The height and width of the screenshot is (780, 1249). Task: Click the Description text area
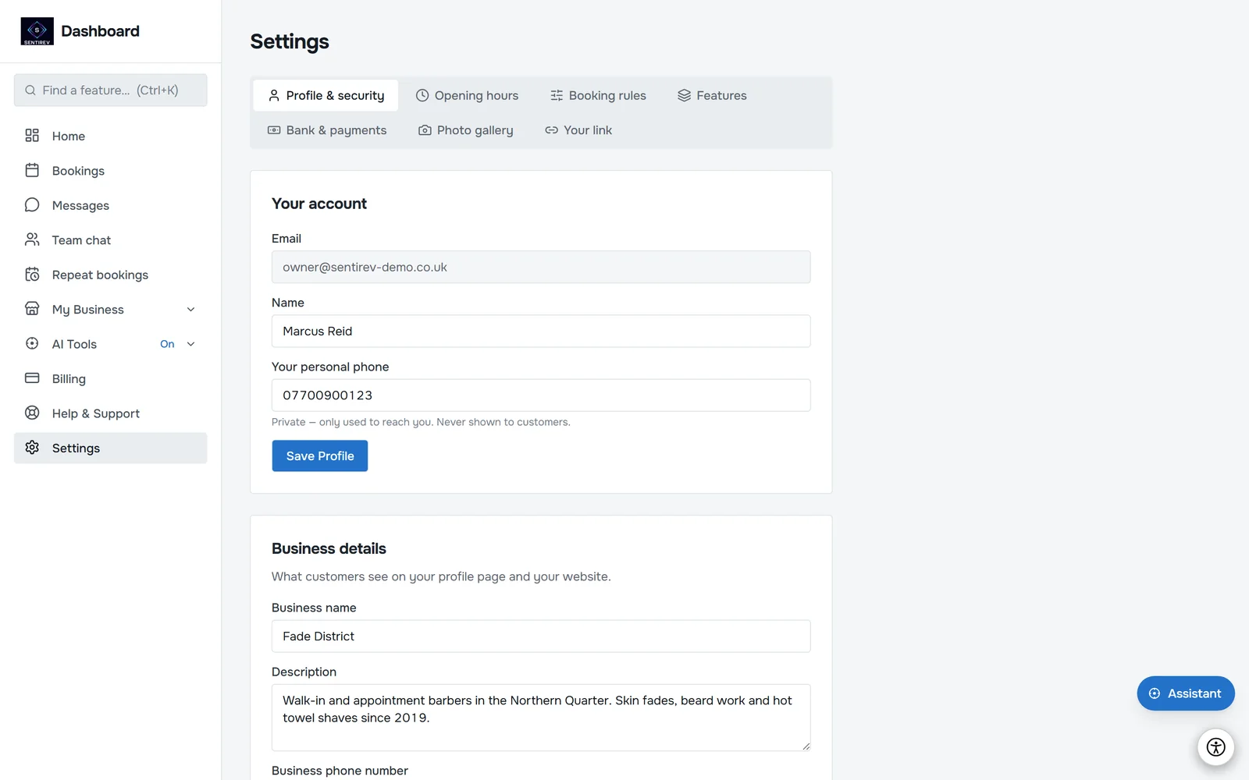pyautogui.click(x=541, y=718)
